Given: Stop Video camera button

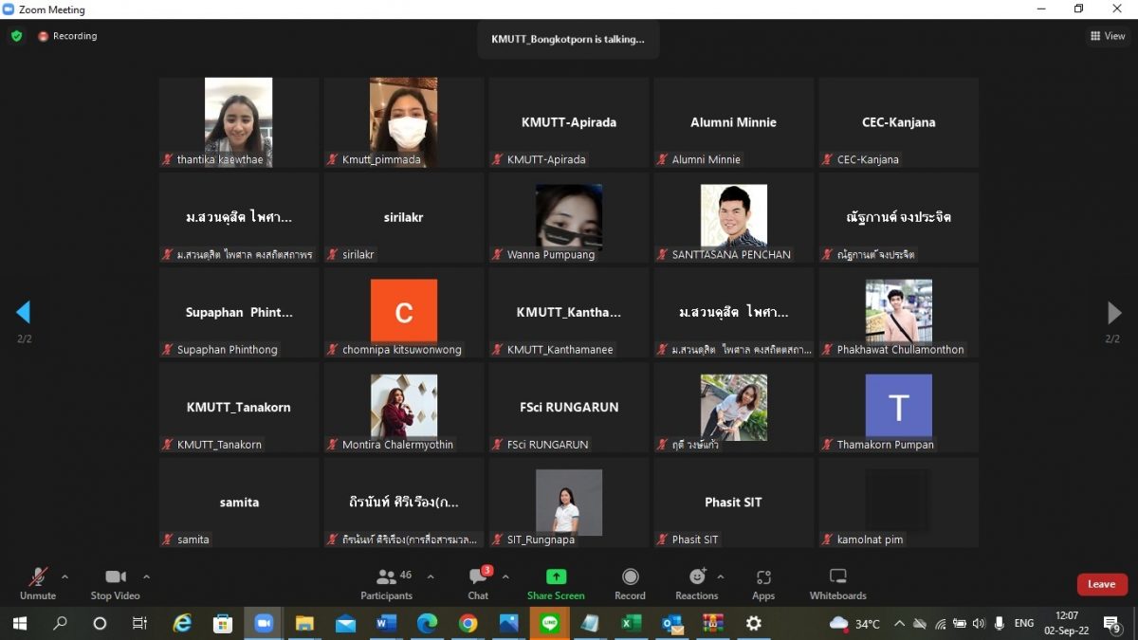Looking at the screenshot, I should (115, 583).
